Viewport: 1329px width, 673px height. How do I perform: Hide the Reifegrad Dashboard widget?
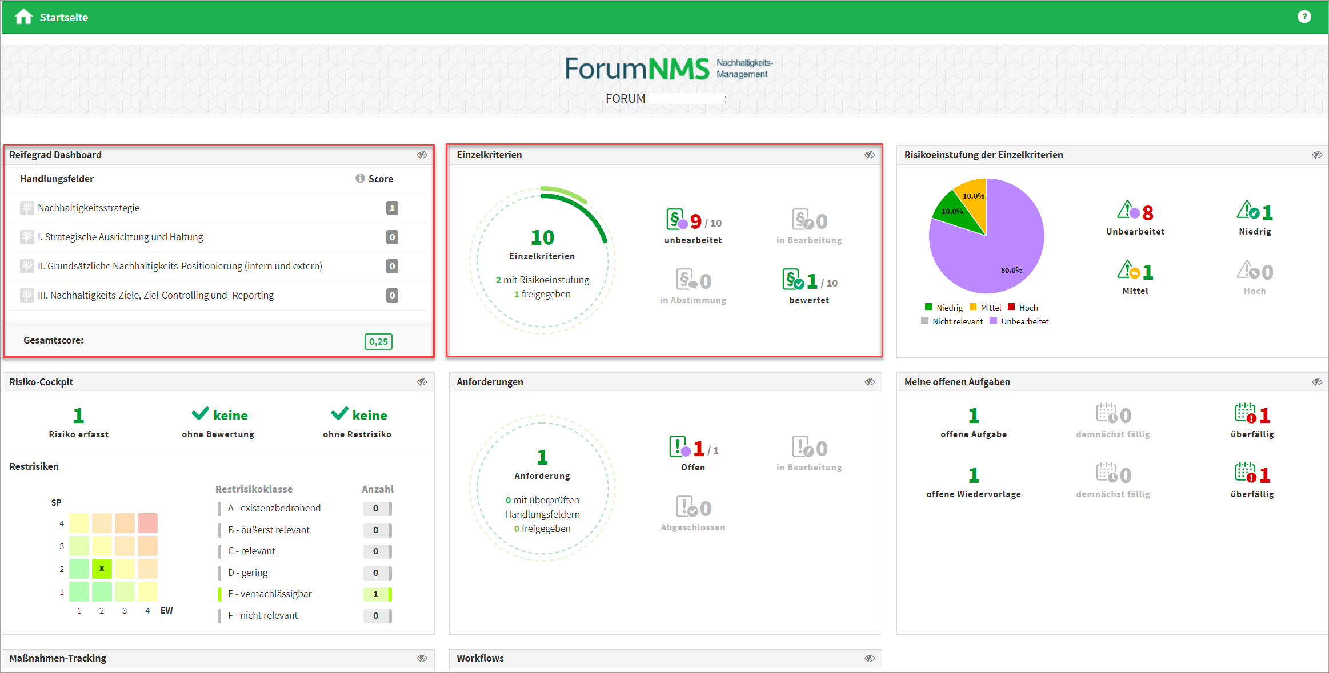click(422, 155)
